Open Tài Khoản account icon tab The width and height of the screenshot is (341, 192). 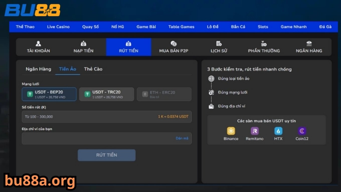coord(38,44)
